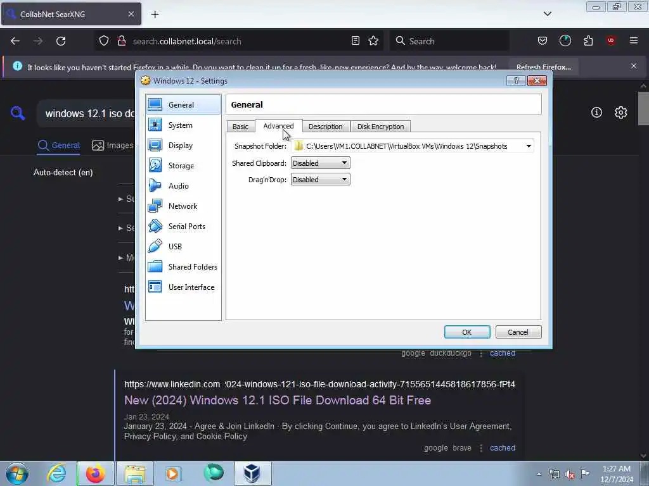Launch Internet Explorer from the taskbar
Viewport: 649px width, 486px height.
click(56, 473)
